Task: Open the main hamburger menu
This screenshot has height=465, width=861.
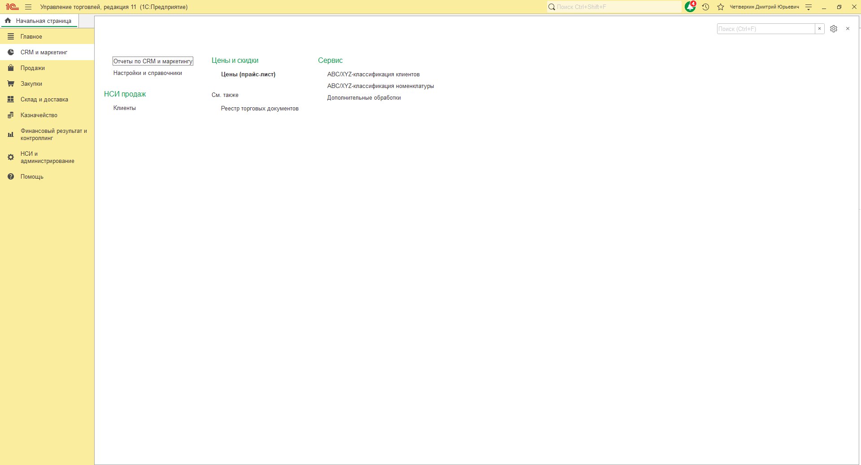Action: [x=28, y=7]
